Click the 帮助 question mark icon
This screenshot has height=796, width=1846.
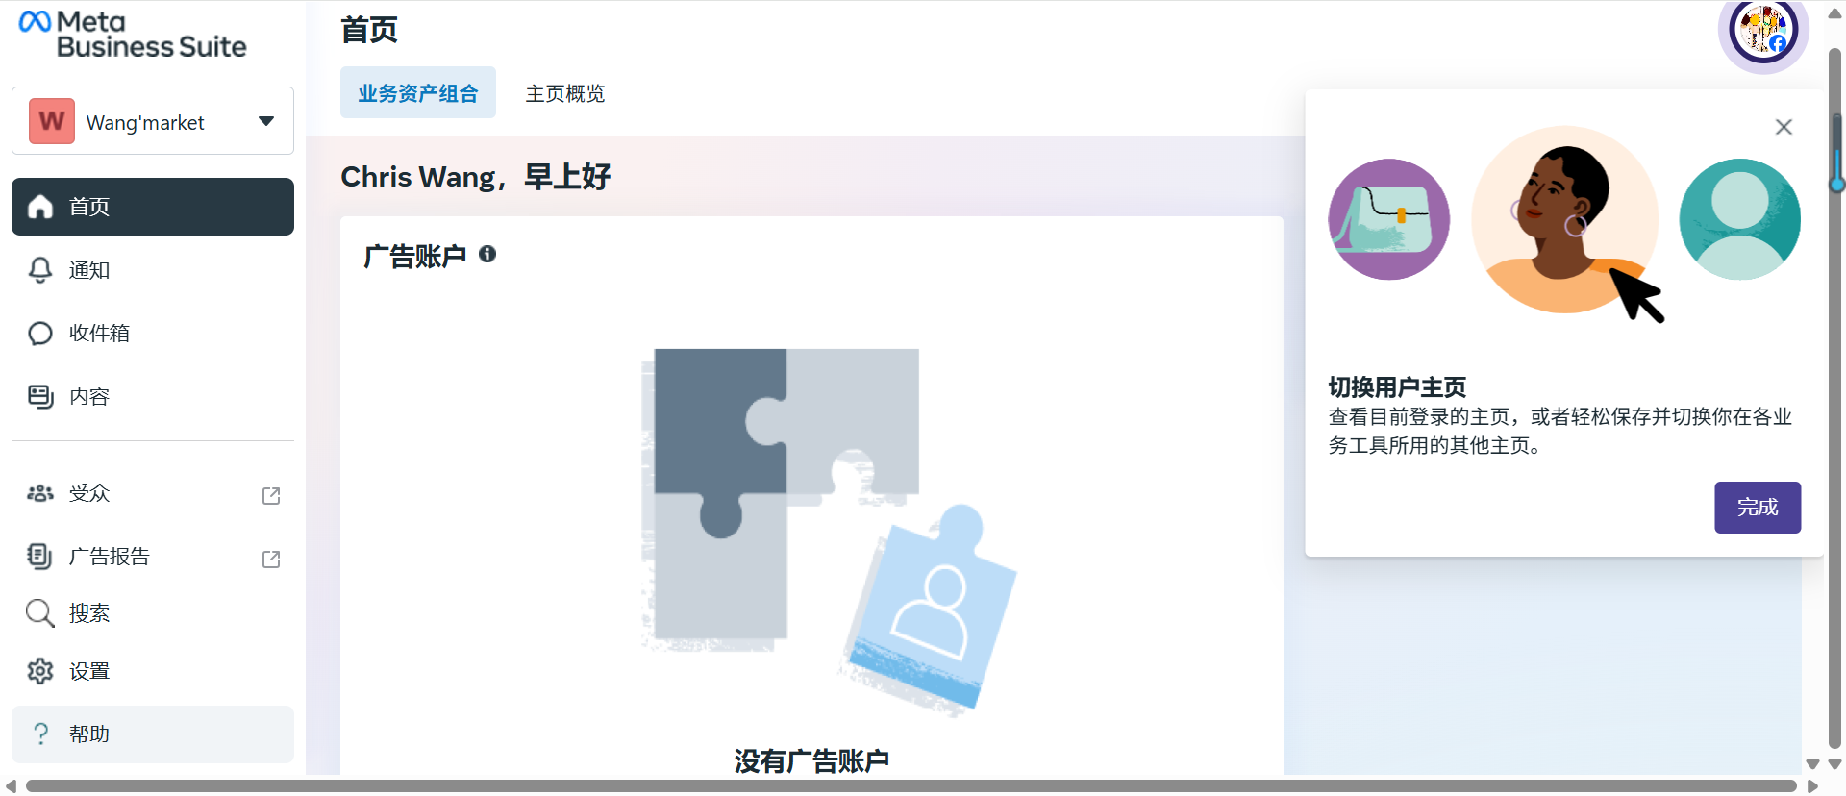[x=40, y=734]
